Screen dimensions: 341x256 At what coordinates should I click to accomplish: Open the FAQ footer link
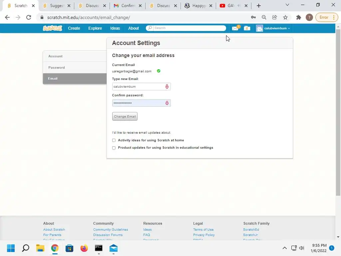coord(147,235)
